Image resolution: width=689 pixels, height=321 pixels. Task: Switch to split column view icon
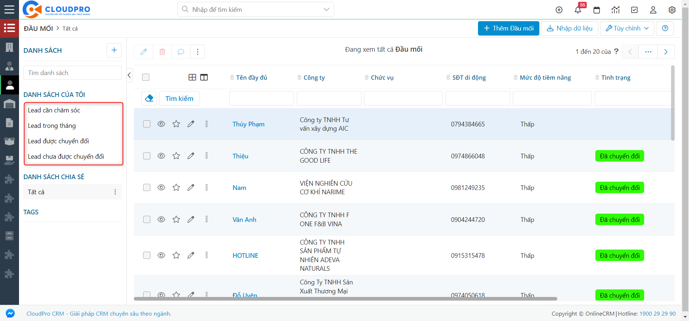pos(204,77)
